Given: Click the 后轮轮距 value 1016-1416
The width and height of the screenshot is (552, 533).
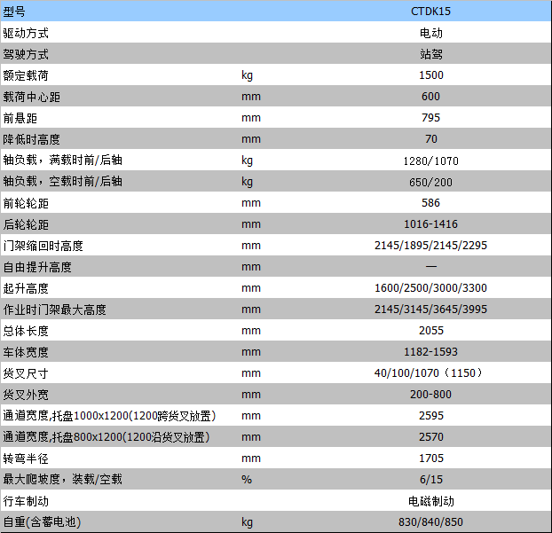Looking at the screenshot, I should pyautogui.click(x=430, y=224).
